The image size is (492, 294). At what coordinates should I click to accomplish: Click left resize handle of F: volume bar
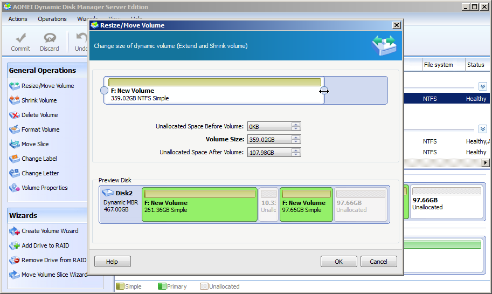104,91
